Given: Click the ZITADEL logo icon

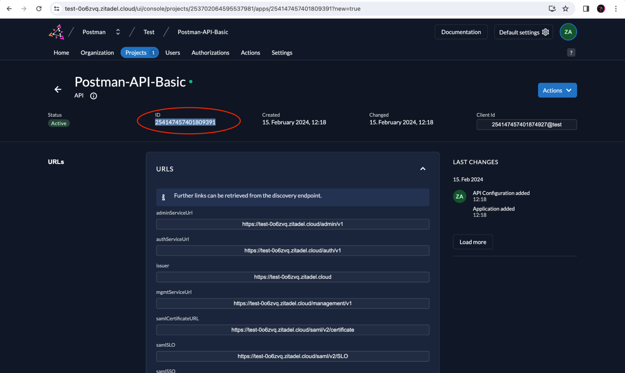Looking at the screenshot, I should coord(57,32).
